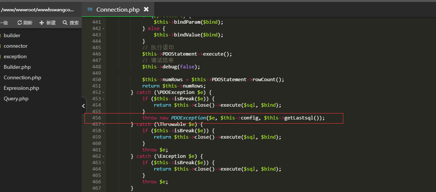The image size is (436, 192).
Task: Fold the Throwable catch block at line 457
Action: pos(104,124)
